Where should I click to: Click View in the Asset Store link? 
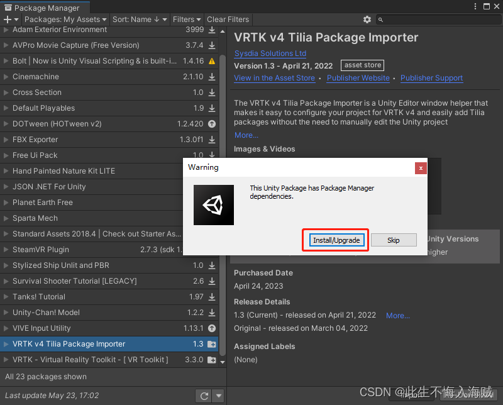pyautogui.click(x=274, y=78)
